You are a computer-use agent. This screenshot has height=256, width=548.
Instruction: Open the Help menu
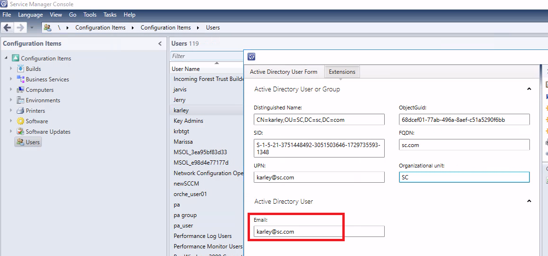click(130, 15)
